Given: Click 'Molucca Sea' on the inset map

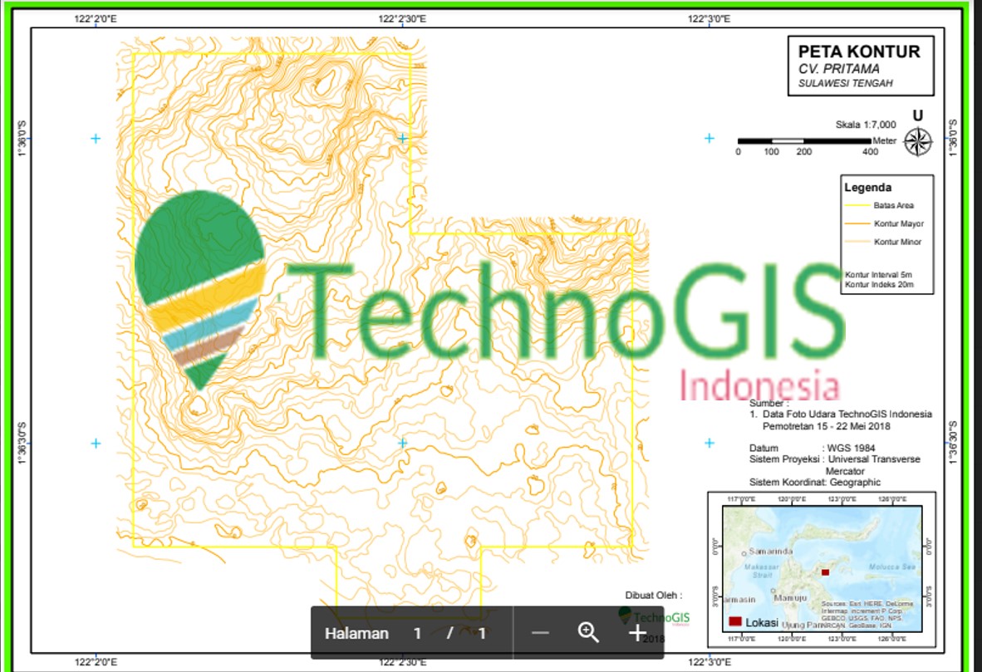Looking at the screenshot, I should tap(891, 567).
